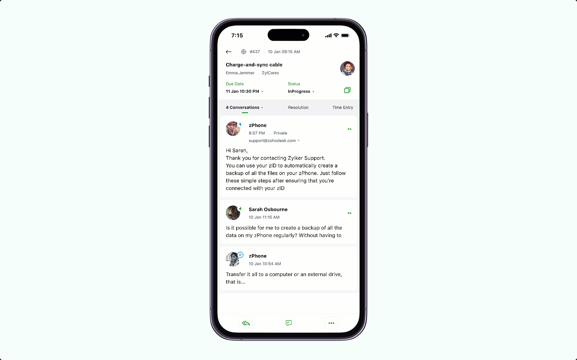This screenshot has width=577, height=360.
Task: Click the back arrow navigation icon
Action: tap(228, 51)
